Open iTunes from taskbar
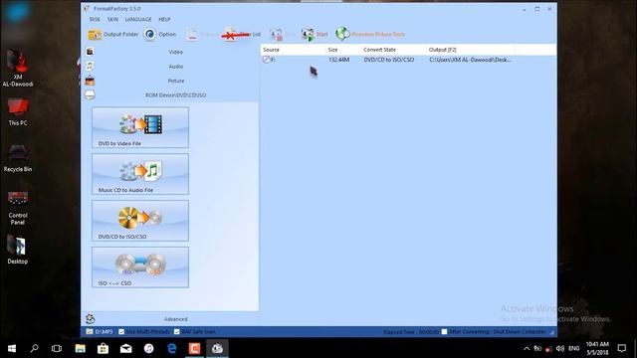637x358 pixels. [x=148, y=348]
